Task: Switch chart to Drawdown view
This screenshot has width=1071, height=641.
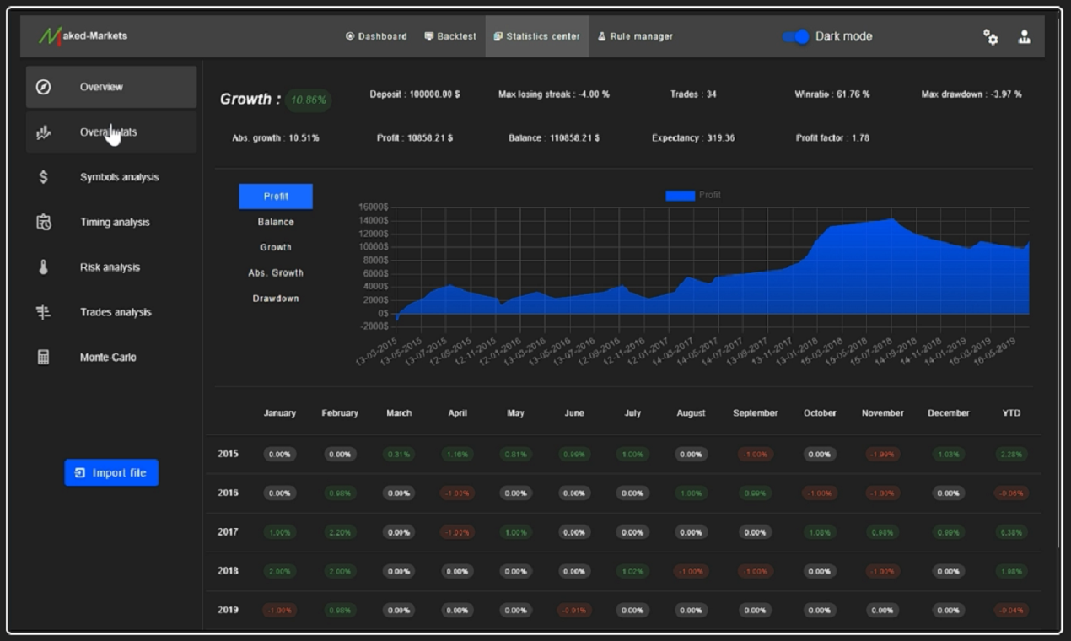Action: tap(276, 299)
